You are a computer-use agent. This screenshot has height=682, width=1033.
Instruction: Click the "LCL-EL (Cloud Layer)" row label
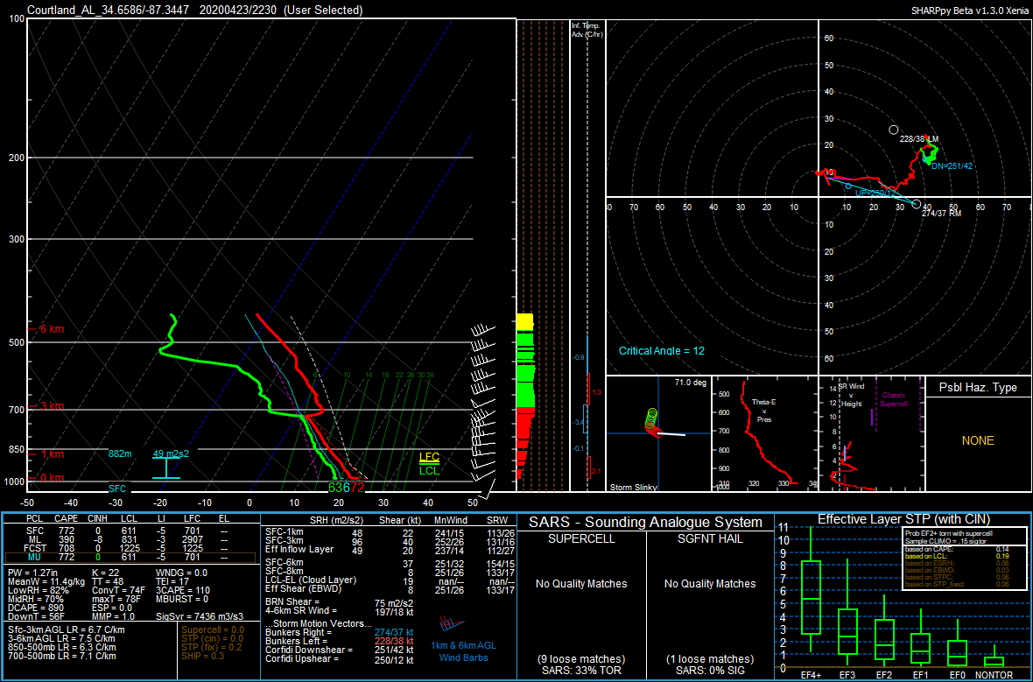pos(310,580)
